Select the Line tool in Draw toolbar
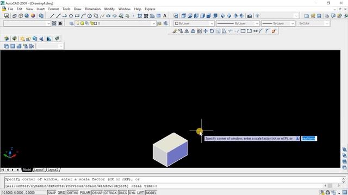Viewport: 348px width, 195px height. click(x=52, y=16)
